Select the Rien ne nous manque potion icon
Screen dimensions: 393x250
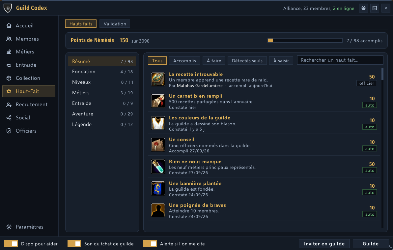pyautogui.click(x=158, y=167)
